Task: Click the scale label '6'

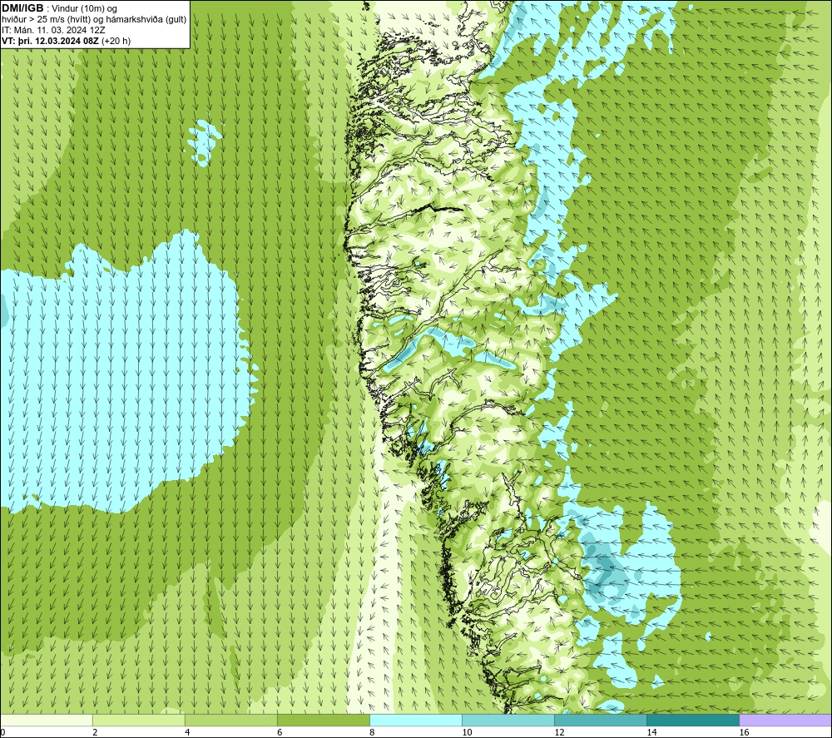Action: pyautogui.click(x=280, y=733)
